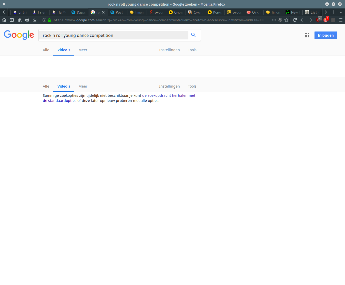This screenshot has width=345, height=285.
Task: Open the downloads arrow icon
Action: (x=35, y=20)
